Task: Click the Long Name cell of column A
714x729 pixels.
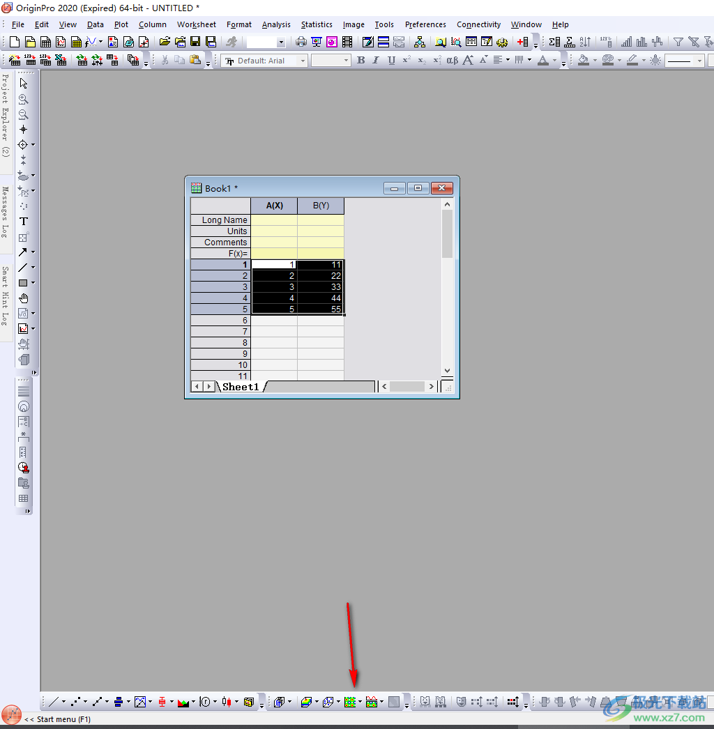Action: point(274,220)
